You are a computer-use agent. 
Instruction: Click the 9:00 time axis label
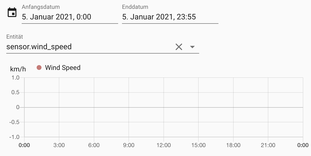(129, 145)
